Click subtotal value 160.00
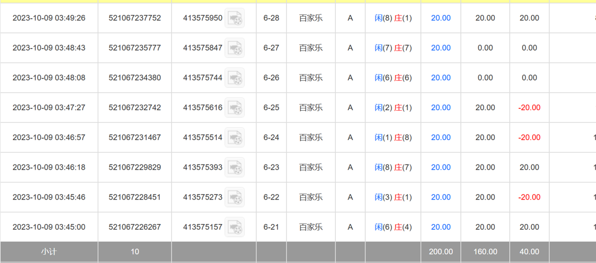 (x=485, y=251)
